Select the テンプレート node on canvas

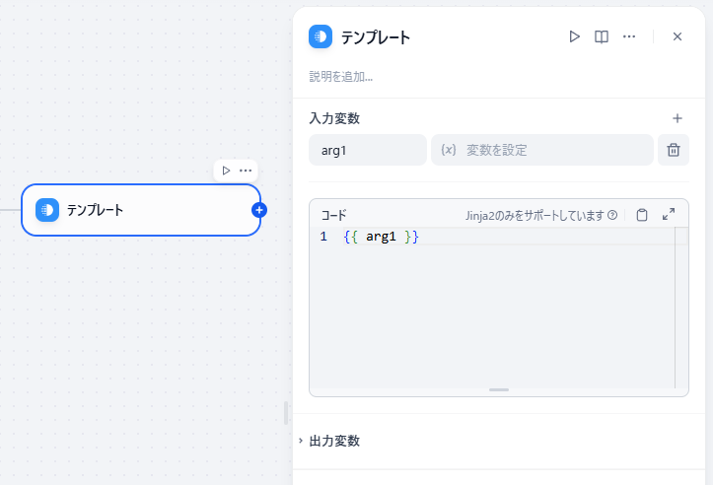point(141,210)
